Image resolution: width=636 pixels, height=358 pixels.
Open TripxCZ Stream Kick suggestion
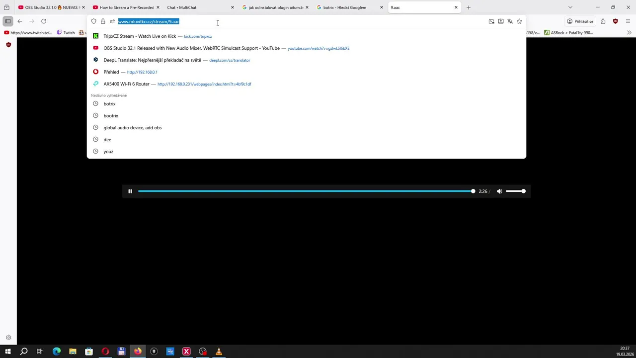306,36
